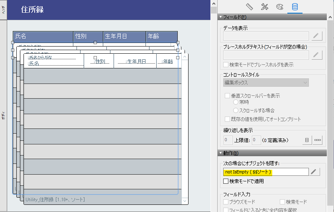
Task: Click the 性別 column header
Action: (x=88, y=36)
